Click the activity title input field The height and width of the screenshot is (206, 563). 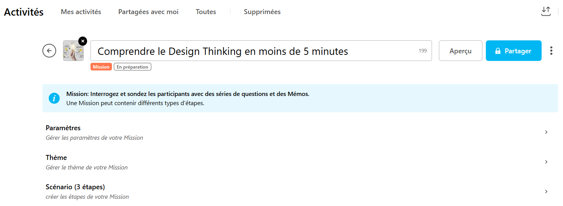256,51
